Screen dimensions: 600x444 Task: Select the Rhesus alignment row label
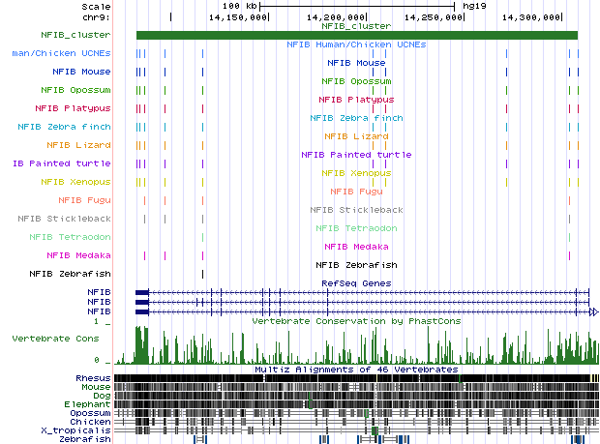(x=93, y=377)
